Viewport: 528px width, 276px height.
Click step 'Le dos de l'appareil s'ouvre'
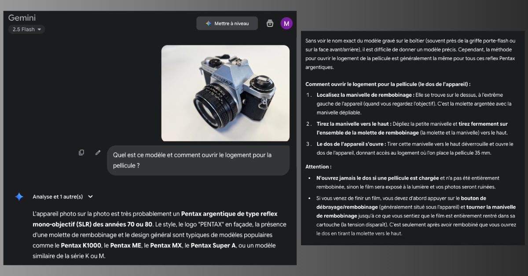(x=351, y=144)
